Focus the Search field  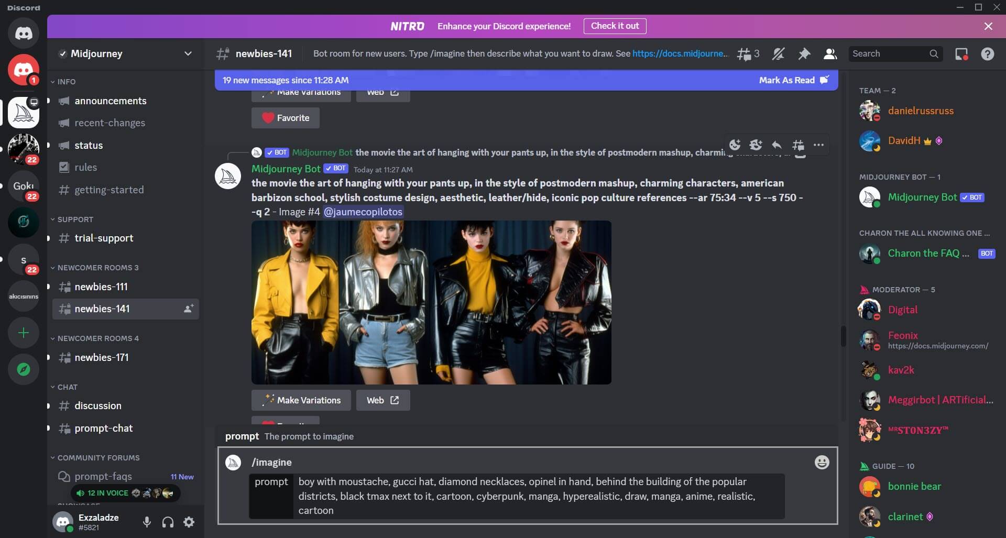point(895,53)
